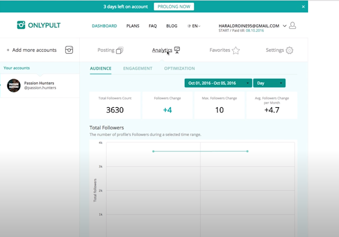339x237 pixels.
Task: Click the 4k y-axis label
Action: pos(101,143)
